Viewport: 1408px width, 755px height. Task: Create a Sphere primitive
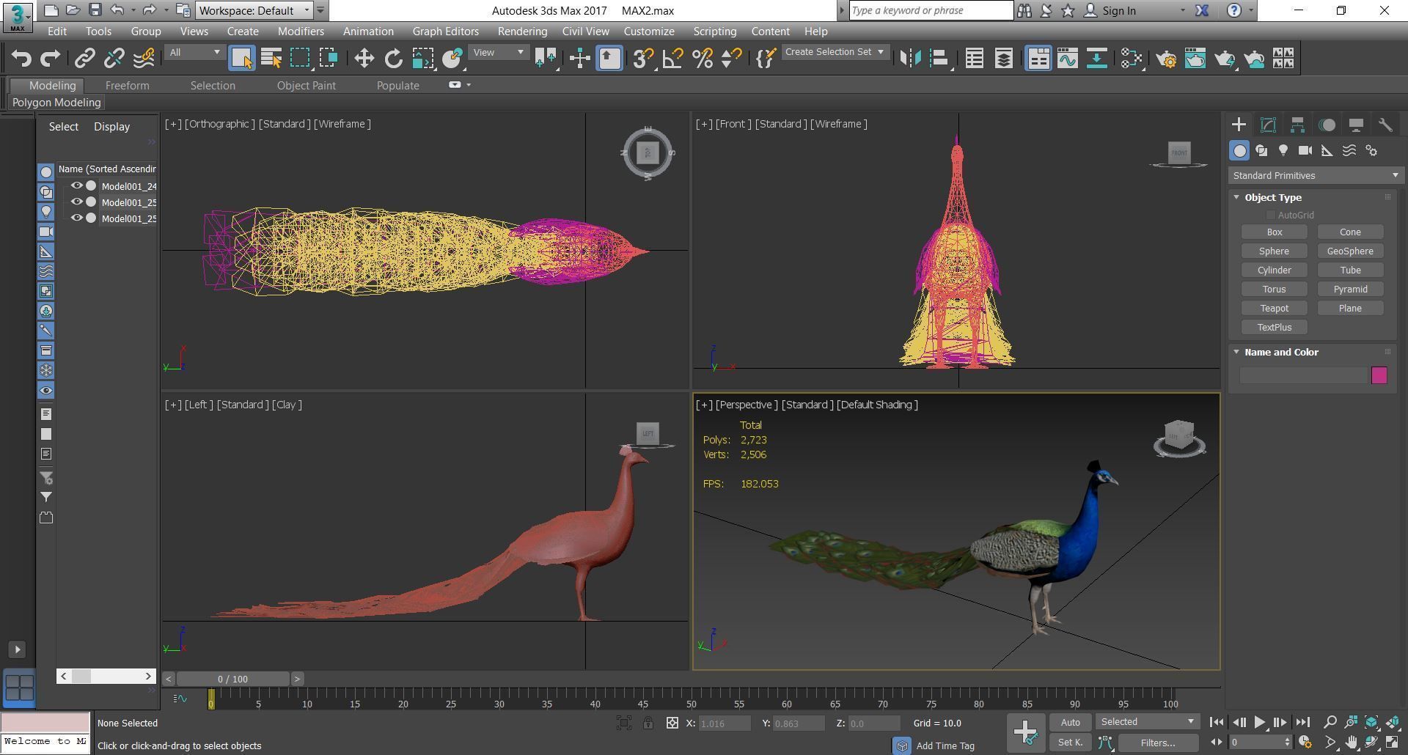click(x=1275, y=251)
